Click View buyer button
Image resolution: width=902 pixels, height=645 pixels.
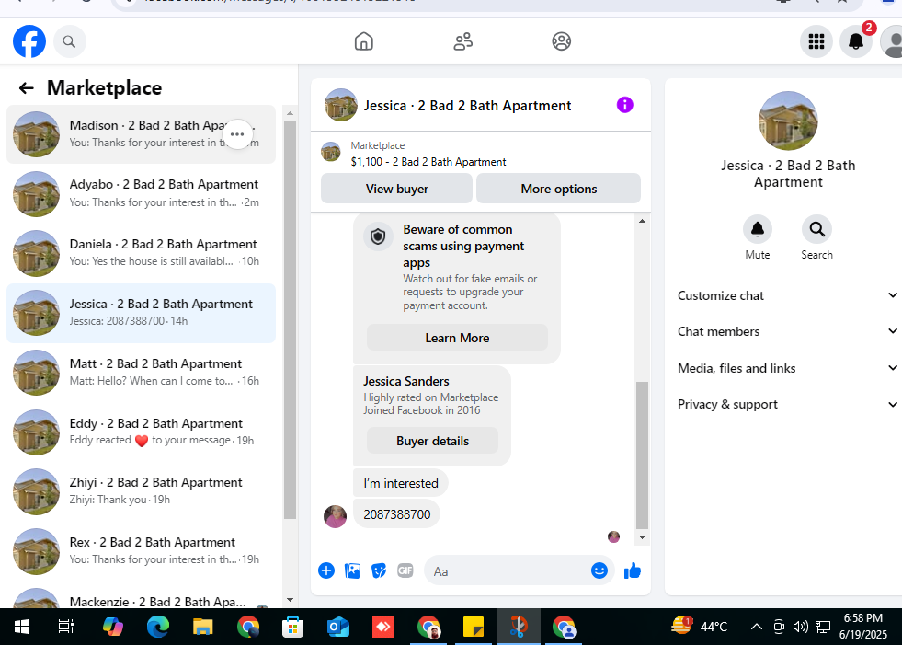[x=396, y=189]
